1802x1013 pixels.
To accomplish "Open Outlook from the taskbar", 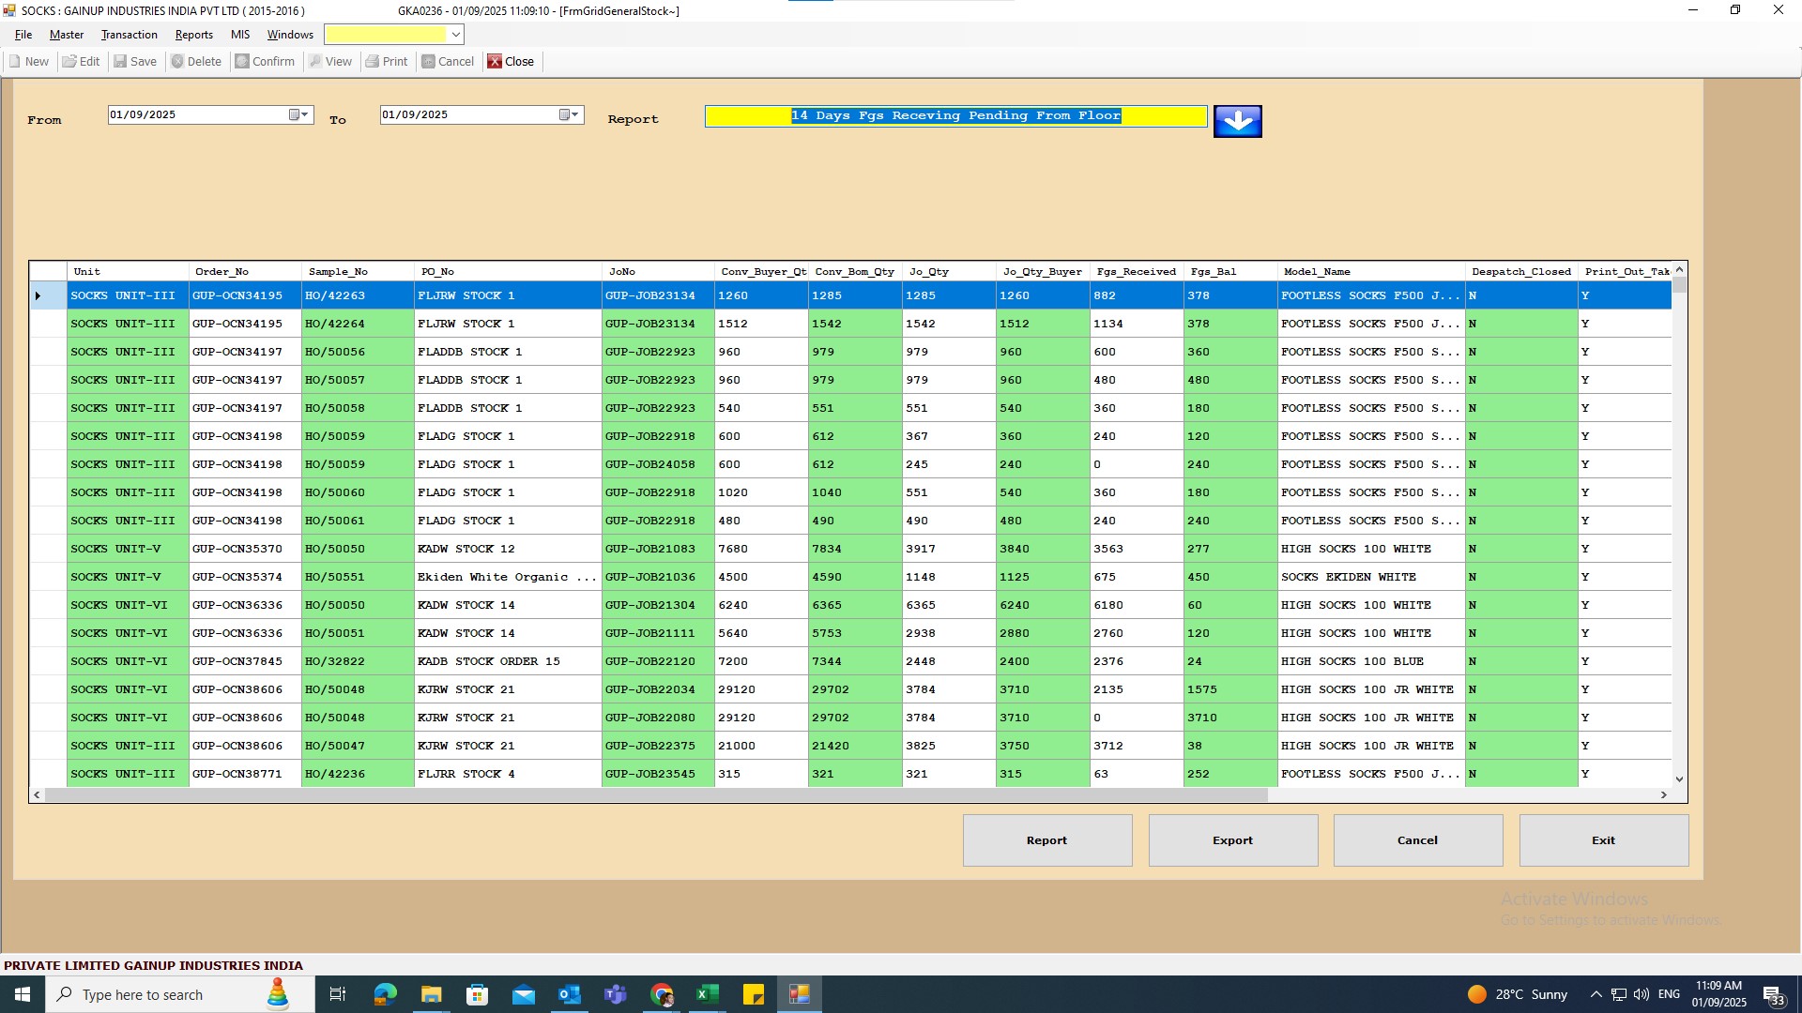I will click(570, 994).
